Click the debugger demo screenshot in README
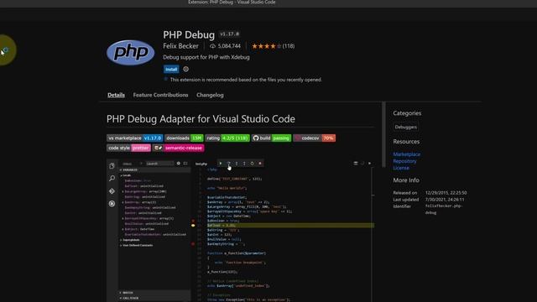 coord(240,231)
